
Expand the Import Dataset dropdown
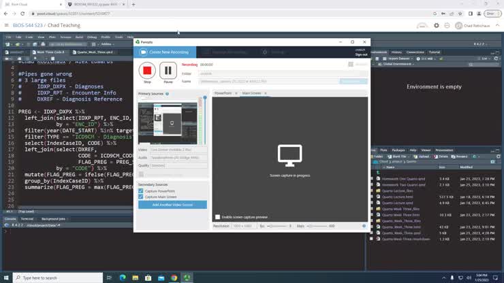tap(399, 59)
